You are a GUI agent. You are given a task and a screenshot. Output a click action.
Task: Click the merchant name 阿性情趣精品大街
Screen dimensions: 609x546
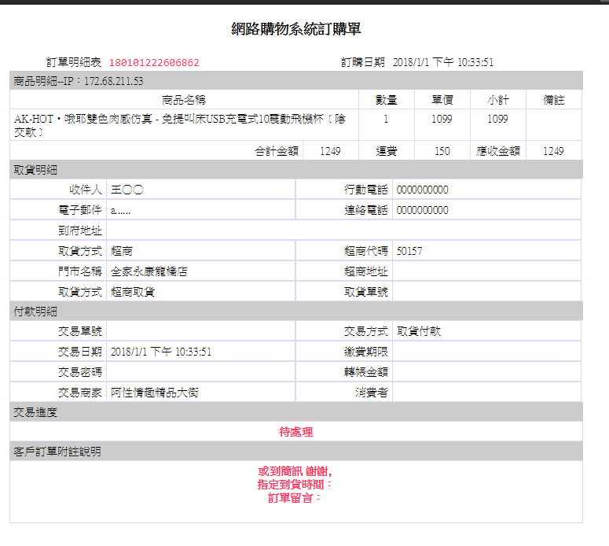155,393
